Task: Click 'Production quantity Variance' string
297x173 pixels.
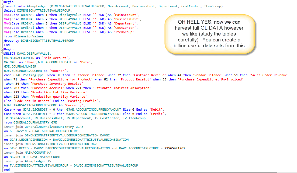Action: [x=59, y=97]
